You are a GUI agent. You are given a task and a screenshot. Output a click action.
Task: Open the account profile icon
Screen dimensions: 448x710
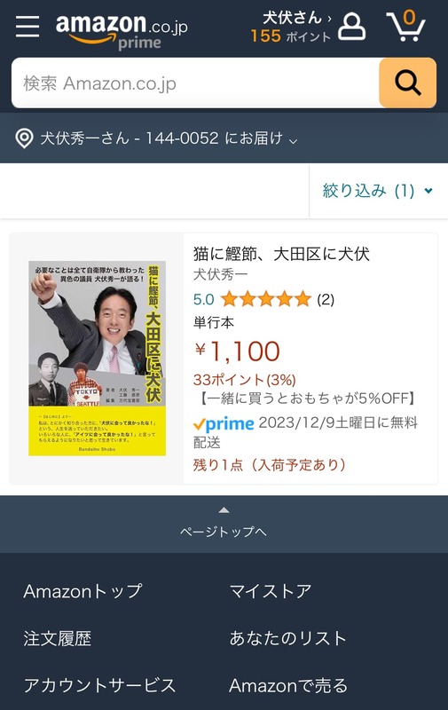[x=351, y=27]
